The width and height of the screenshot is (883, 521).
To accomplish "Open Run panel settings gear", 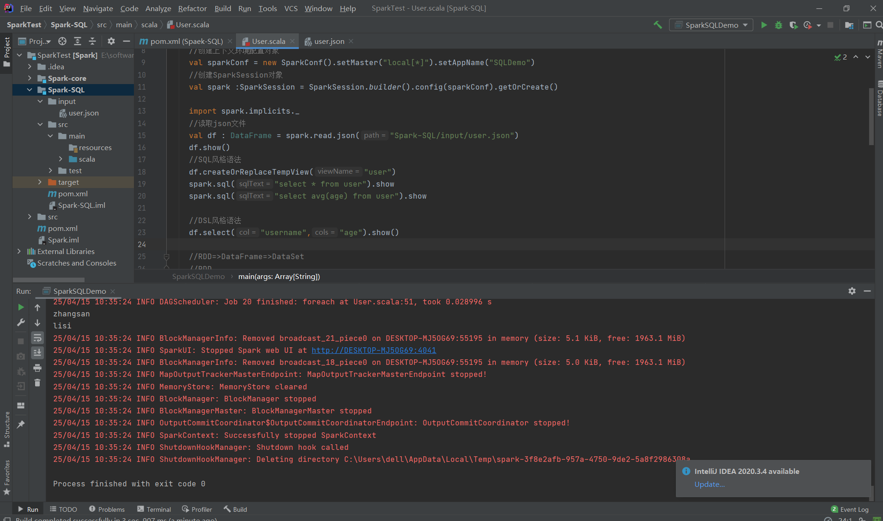I will pyautogui.click(x=852, y=291).
